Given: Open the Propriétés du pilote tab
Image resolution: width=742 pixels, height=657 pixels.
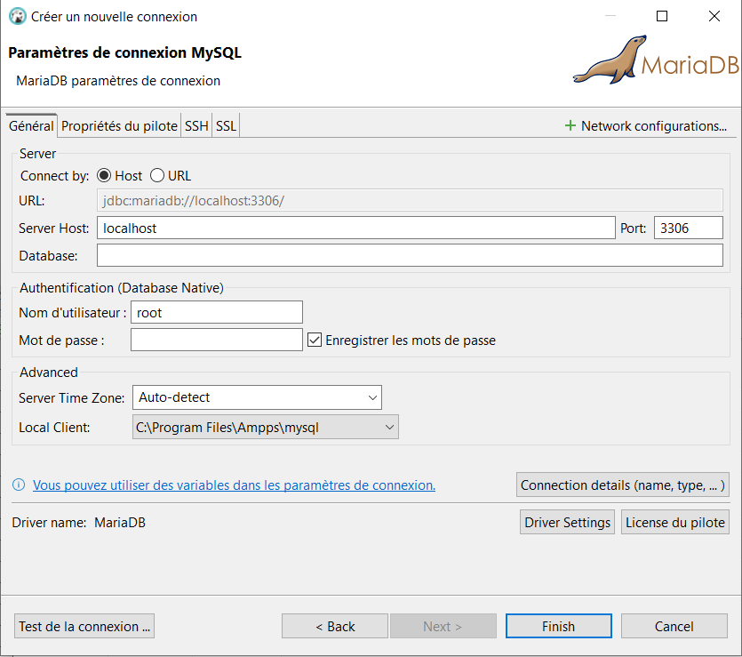Looking at the screenshot, I should (118, 125).
